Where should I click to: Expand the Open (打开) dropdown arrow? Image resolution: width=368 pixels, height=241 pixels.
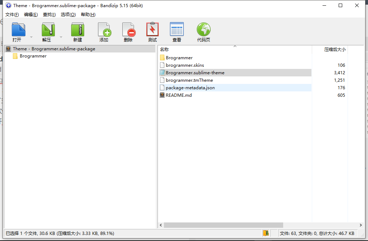point(31,37)
